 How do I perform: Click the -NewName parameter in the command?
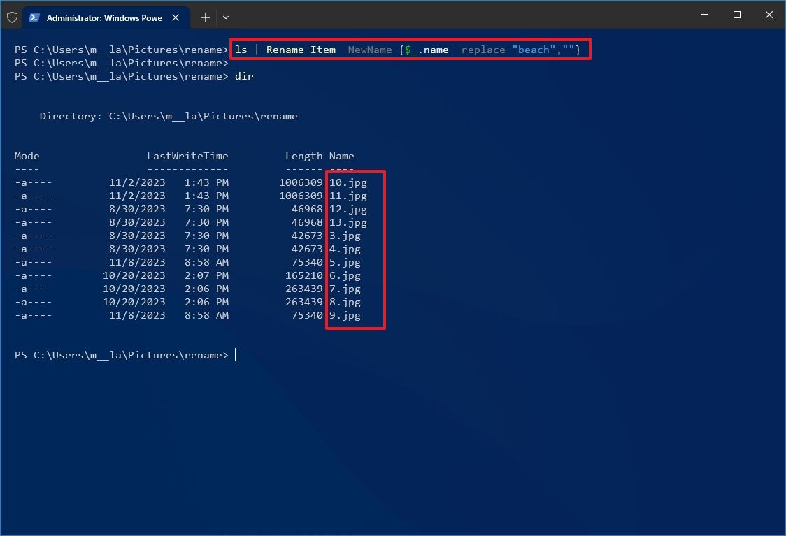click(x=367, y=50)
